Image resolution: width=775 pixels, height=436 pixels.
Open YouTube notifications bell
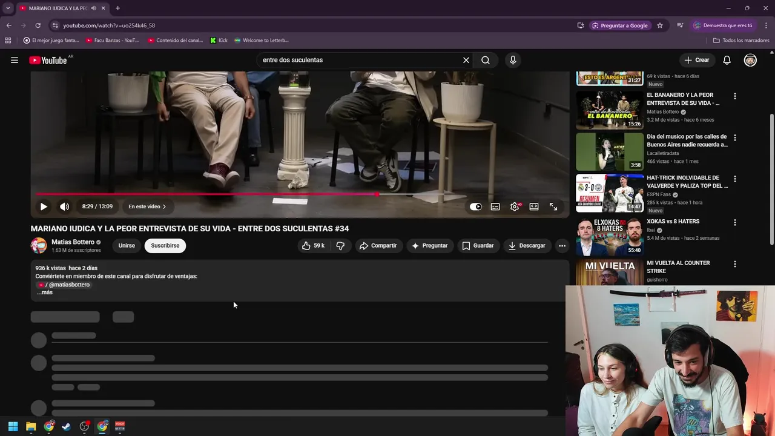[x=727, y=60]
